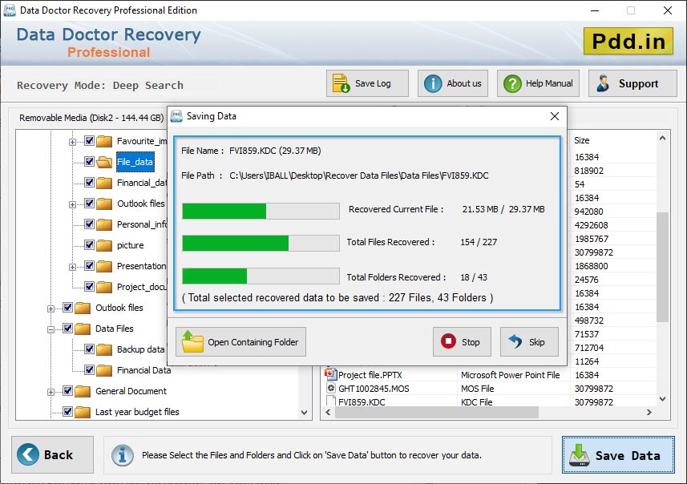This screenshot has width=687, height=484.
Task: Click the Last year budget files folder icon
Action: click(x=83, y=412)
